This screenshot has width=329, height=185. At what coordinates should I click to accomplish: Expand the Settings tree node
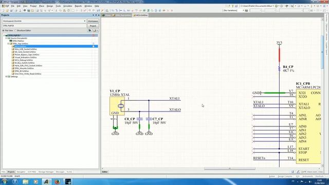click(6, 77)
